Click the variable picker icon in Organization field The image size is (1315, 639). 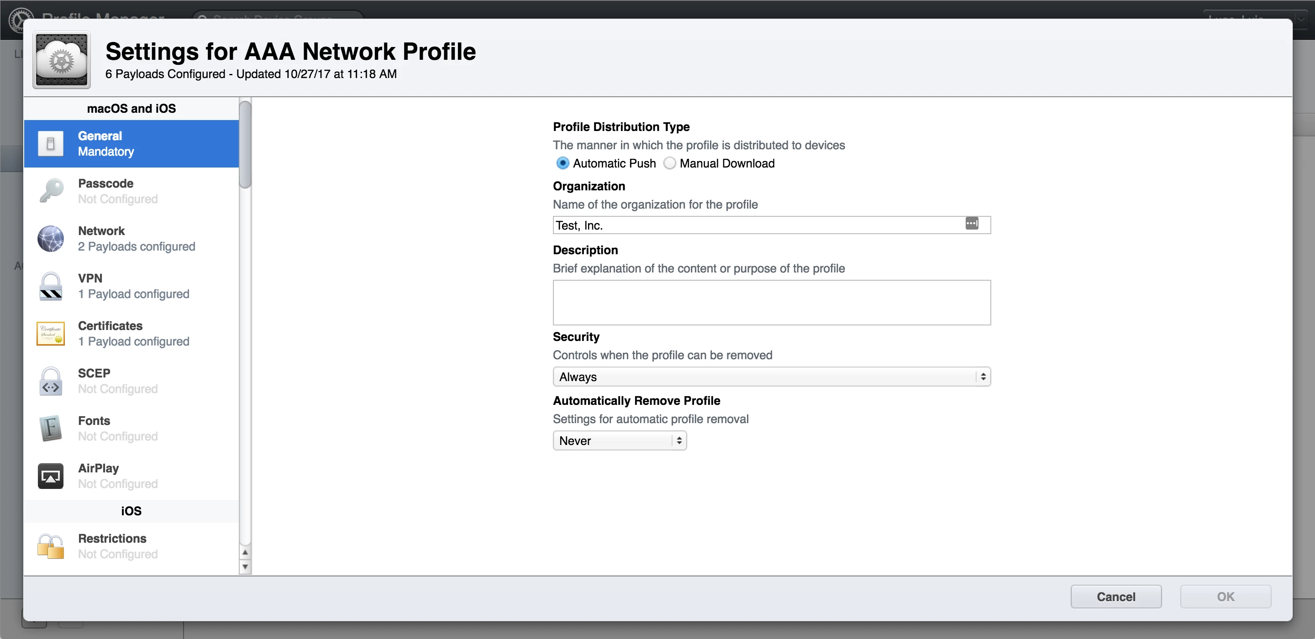(x=972, y=224)
